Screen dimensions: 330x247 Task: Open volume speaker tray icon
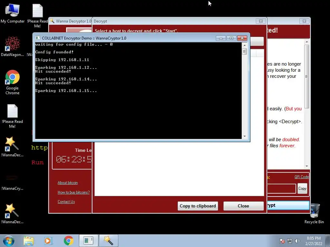point(297,241)
